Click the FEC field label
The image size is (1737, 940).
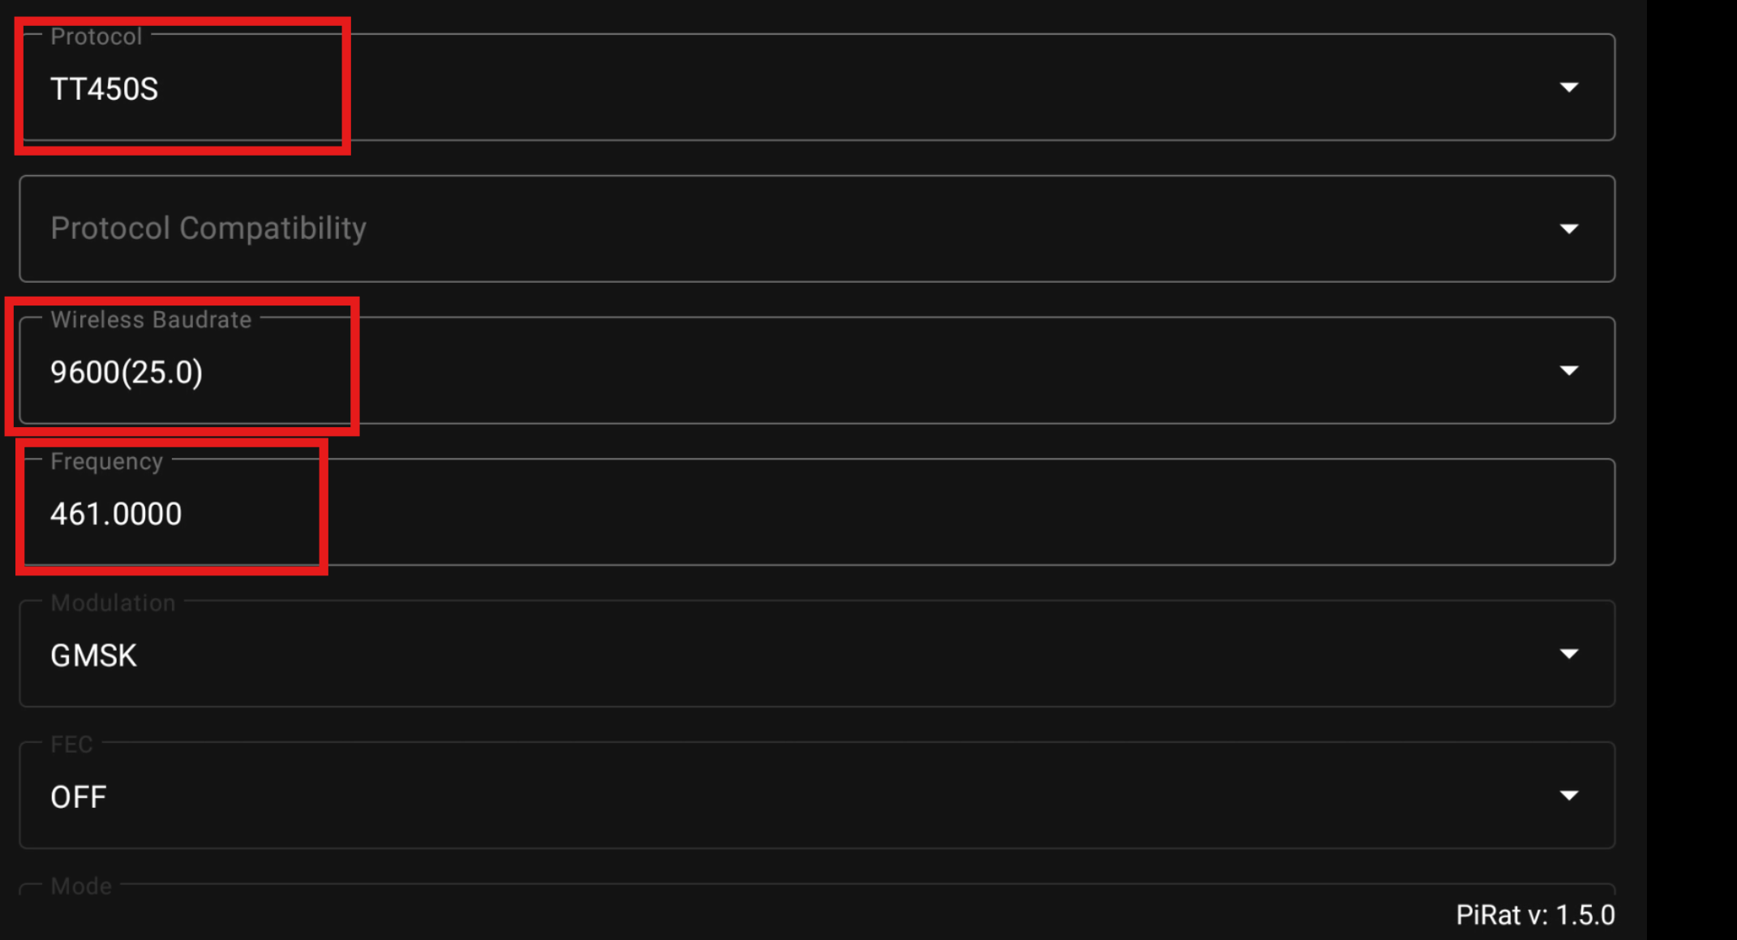pos(71,745)
